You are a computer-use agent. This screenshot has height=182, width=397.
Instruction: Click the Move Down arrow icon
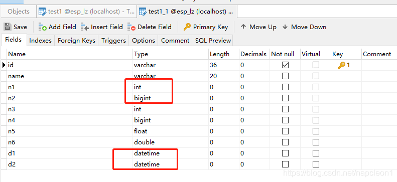(x=285, y=27)
